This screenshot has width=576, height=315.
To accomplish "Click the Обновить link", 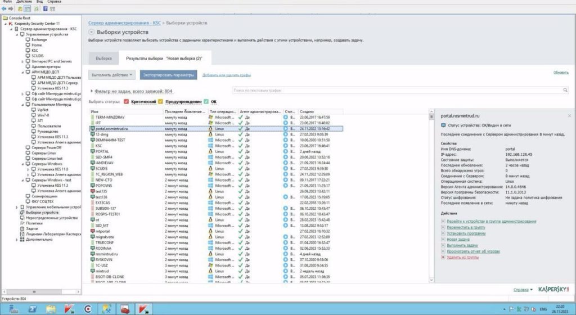I will coord(560,72).
